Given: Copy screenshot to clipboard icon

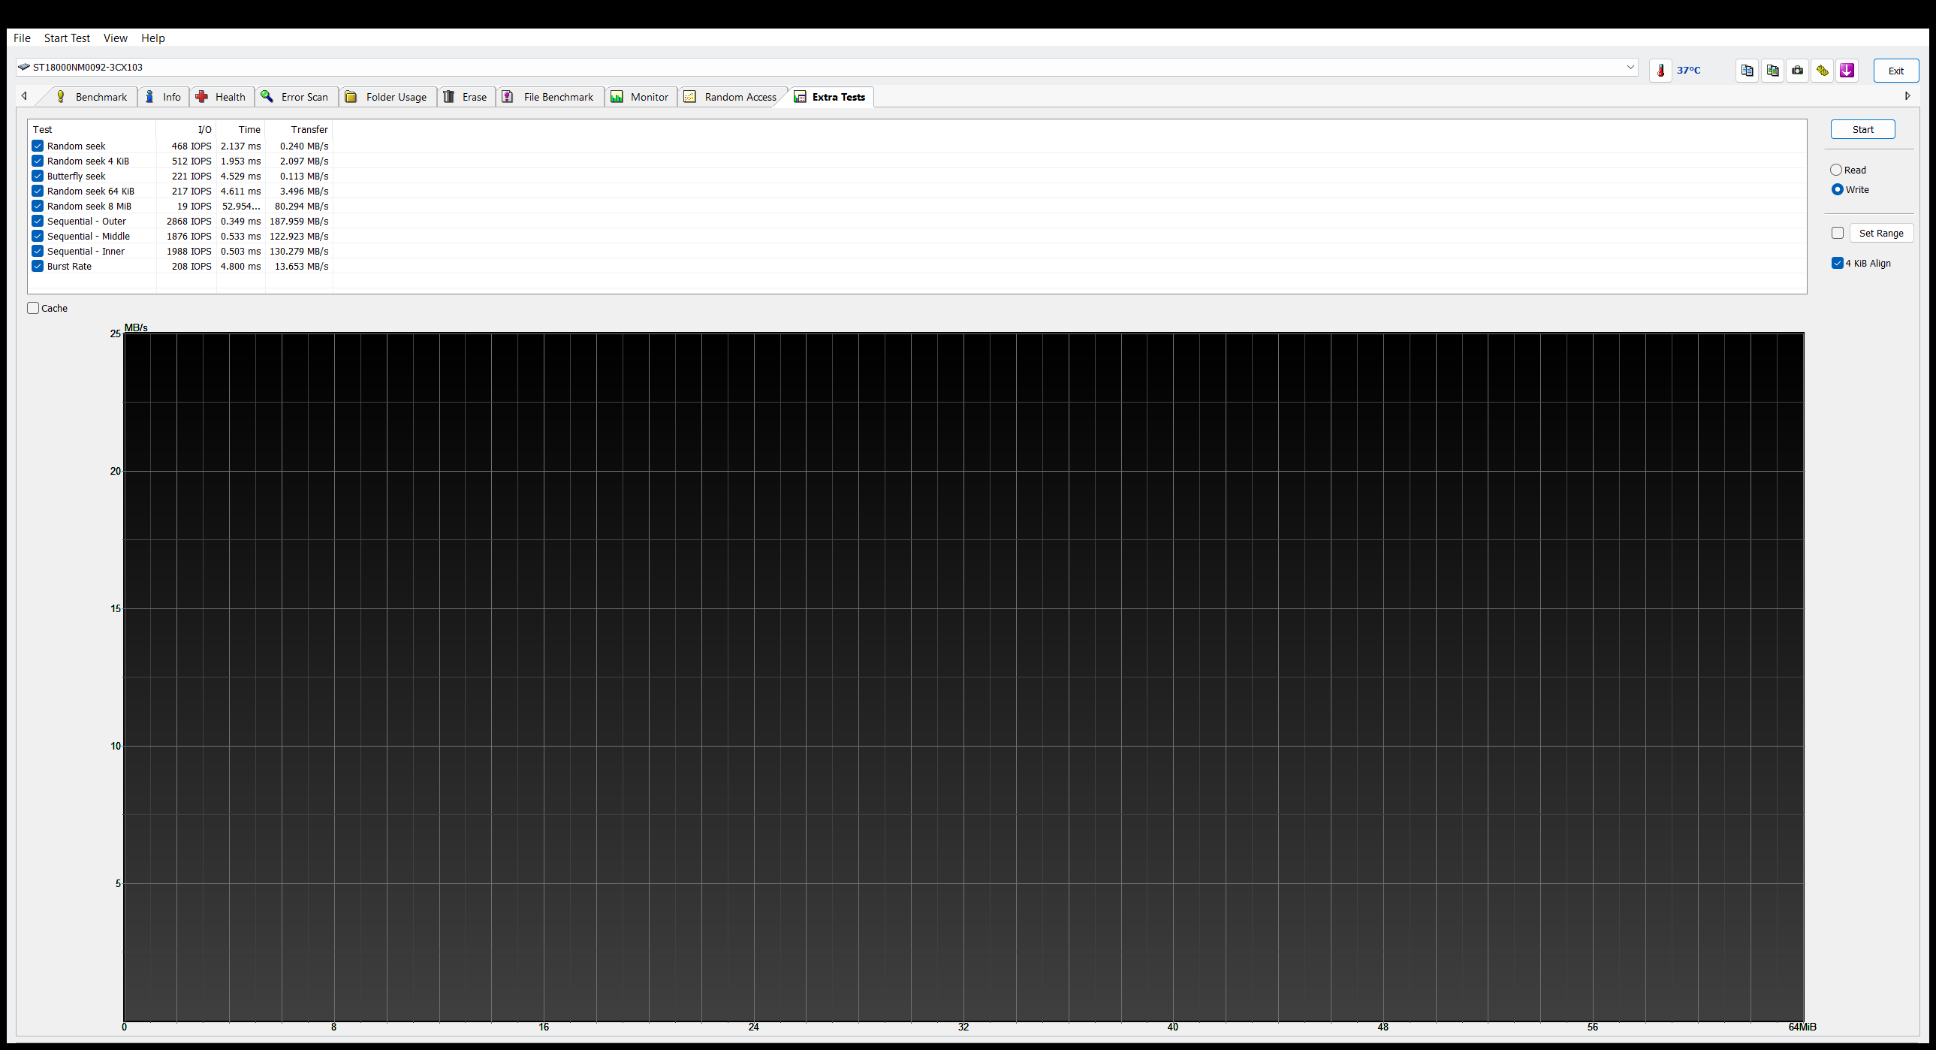Looking at the screenshot, I should click(1772, 71).
